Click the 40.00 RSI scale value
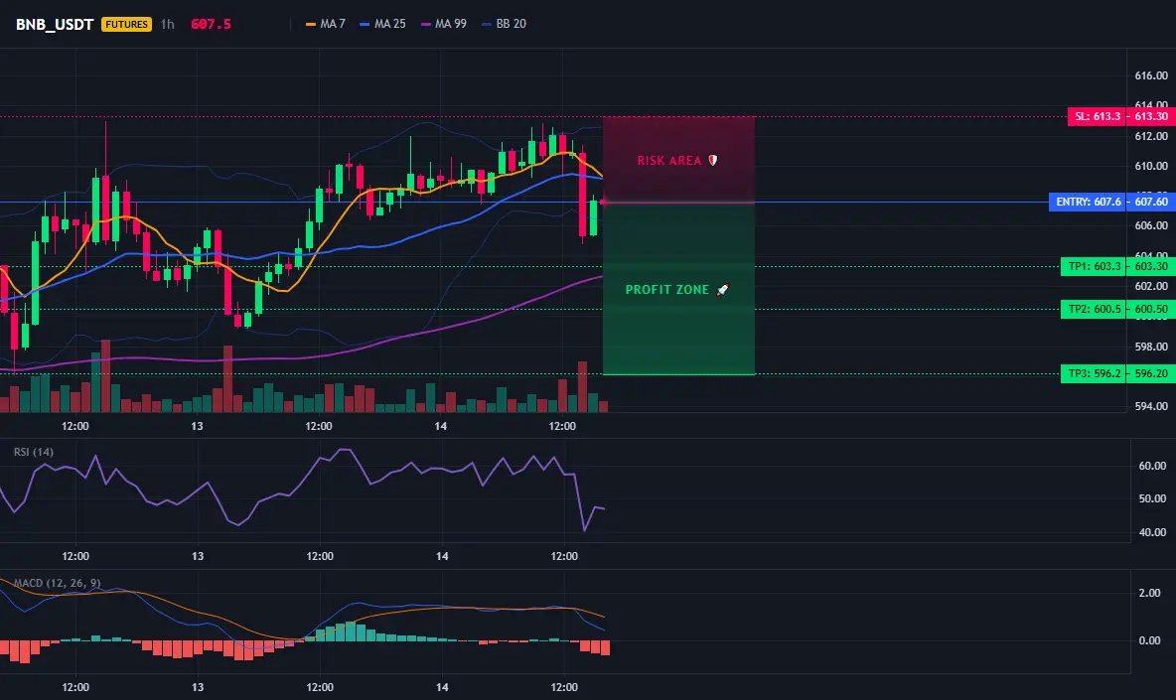This screenshot has width=1176, height=700. coord(1153,532)
